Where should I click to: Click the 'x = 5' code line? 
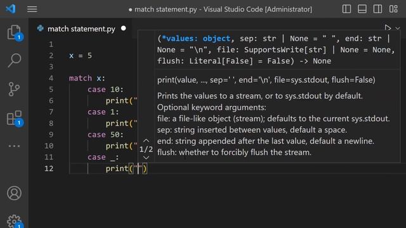click(x=81, y=56)
